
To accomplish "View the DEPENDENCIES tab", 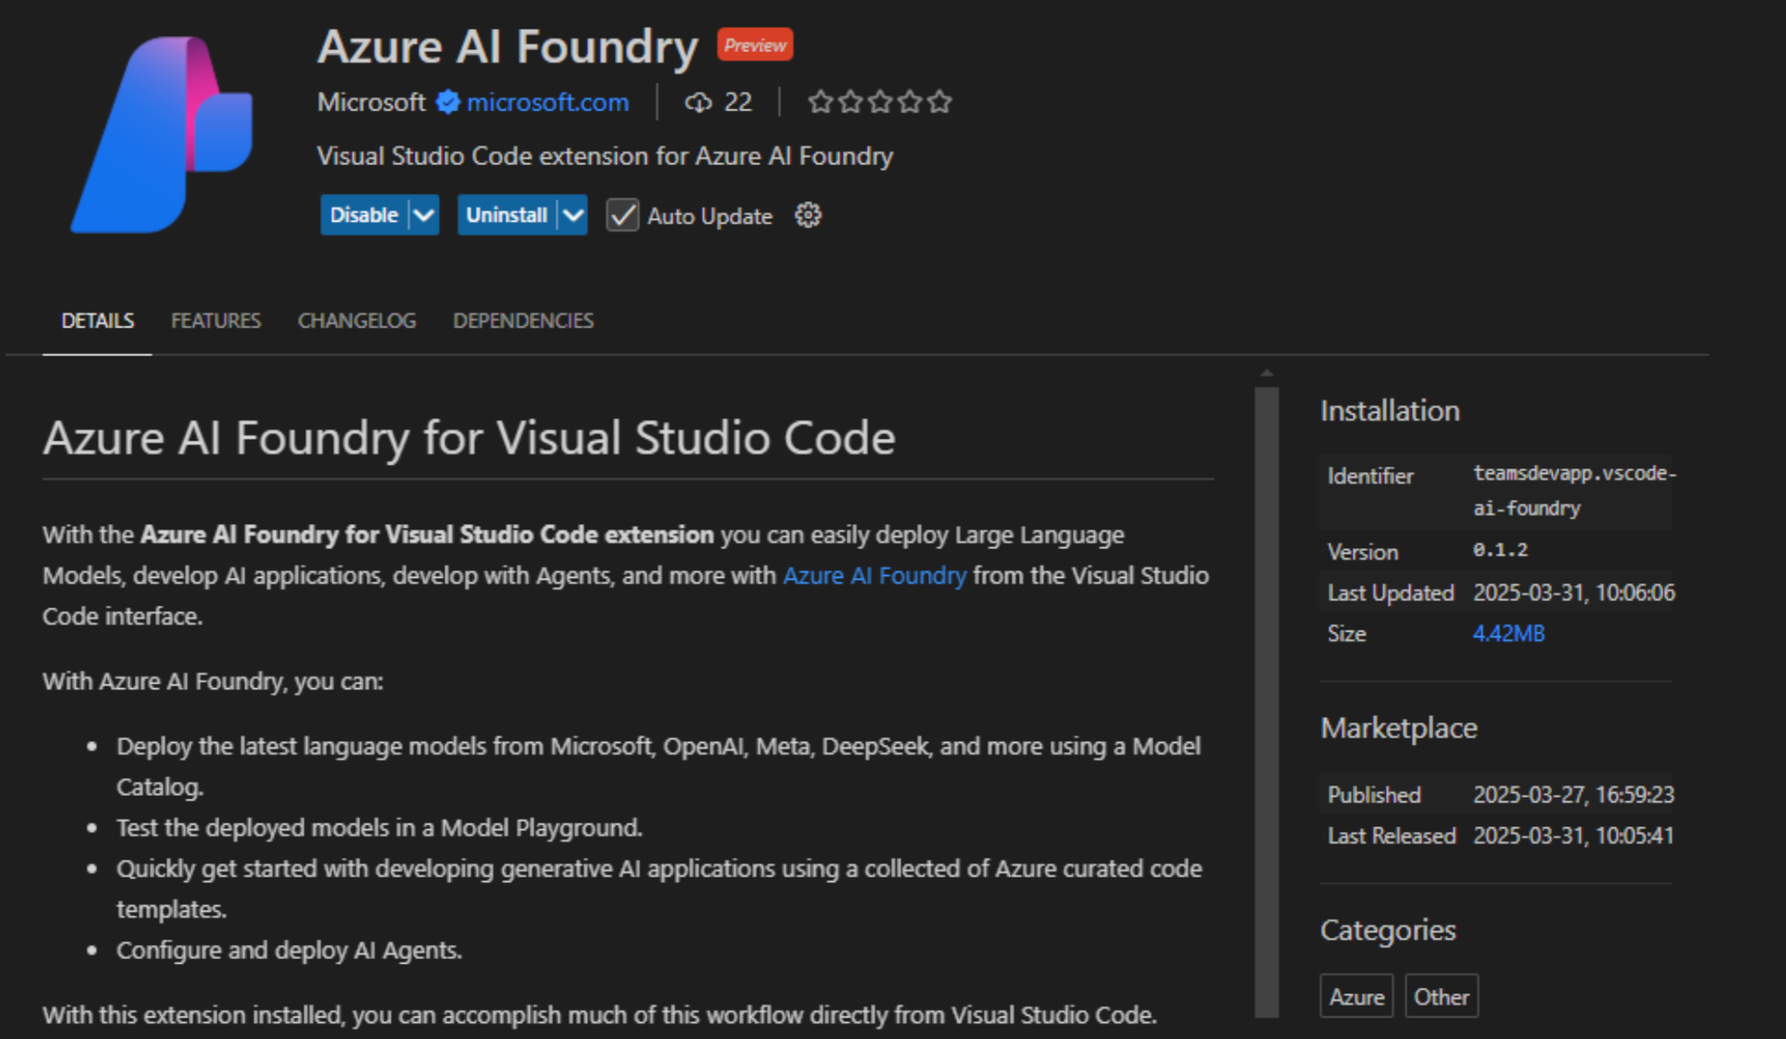I will pyautogui.click(x=522, y=320).
